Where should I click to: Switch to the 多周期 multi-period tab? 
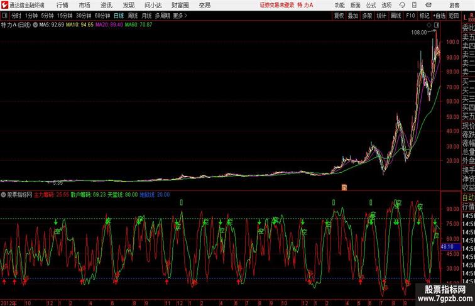pyautogui.click(x=162, y=16)
